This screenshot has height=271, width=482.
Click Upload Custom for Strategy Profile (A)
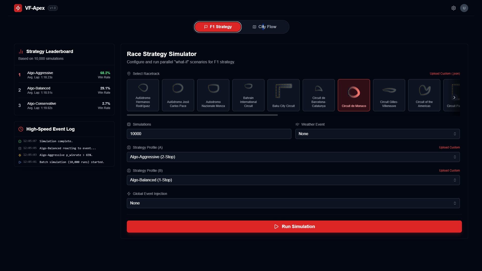[x=449, y=147]
